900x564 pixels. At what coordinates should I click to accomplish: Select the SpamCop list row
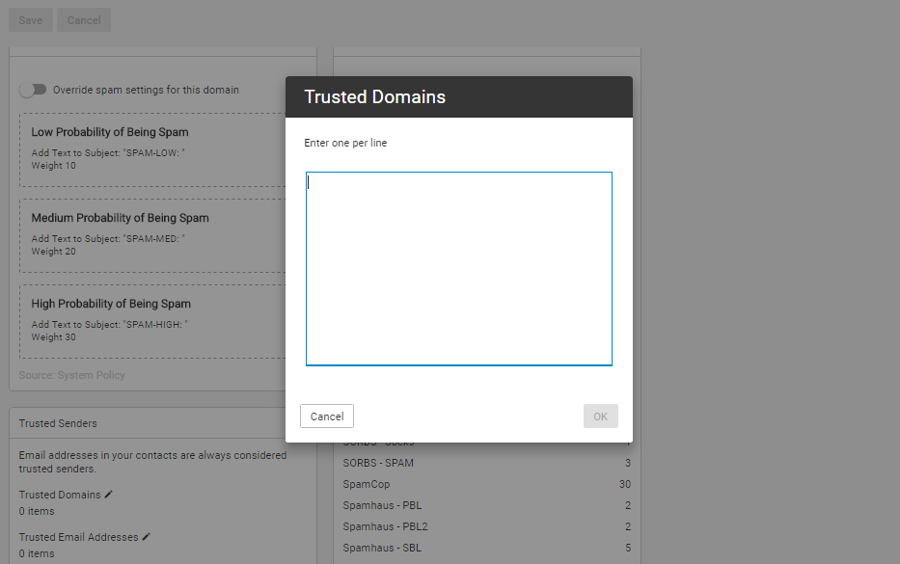click(486, 484)
